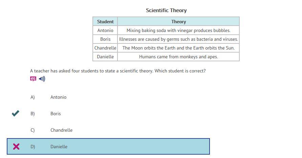
Task: Click the baking soda and vinegar theory cell
Action: pos(178,30)
